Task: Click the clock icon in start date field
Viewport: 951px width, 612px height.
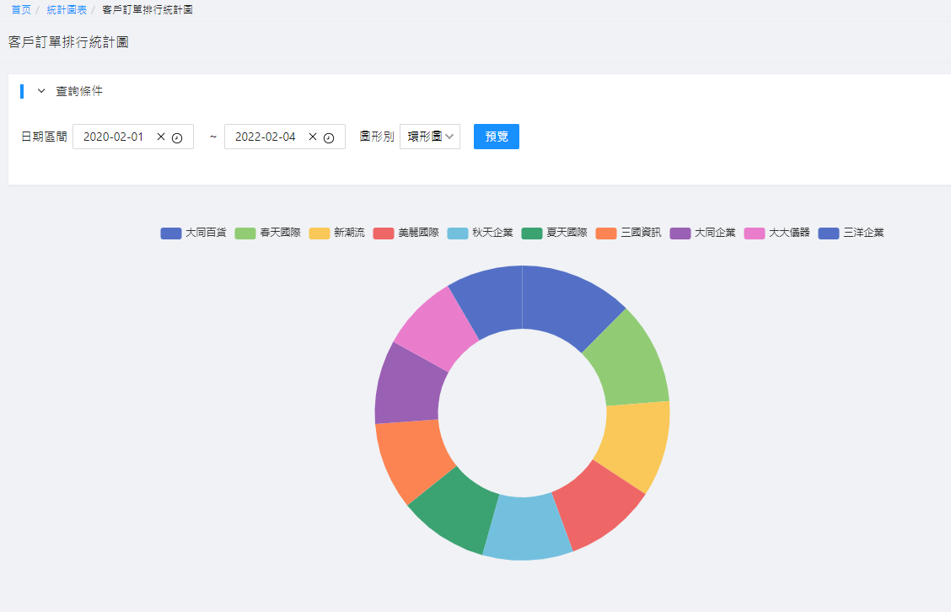Action: 177,137
